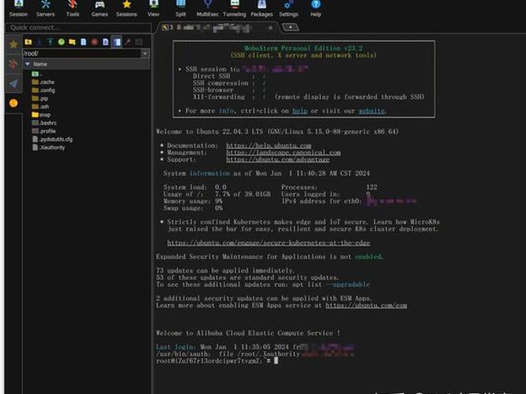Open the Help toolbar button

coord(316,9)
